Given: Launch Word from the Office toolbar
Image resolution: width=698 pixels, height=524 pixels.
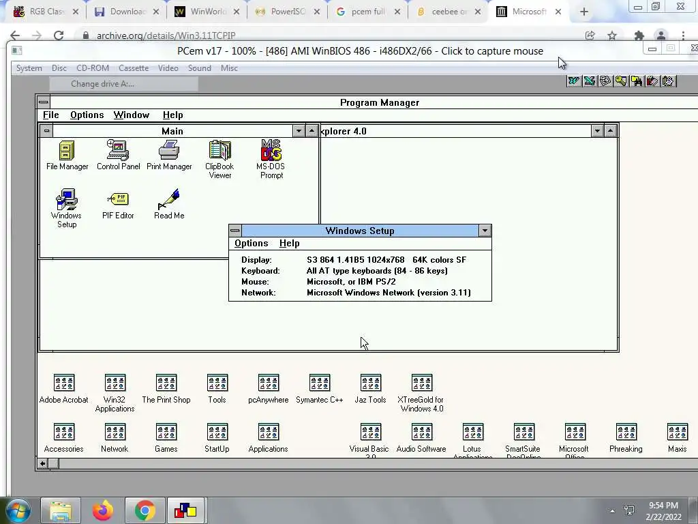Looking at the screenshot, I should 574,81.
